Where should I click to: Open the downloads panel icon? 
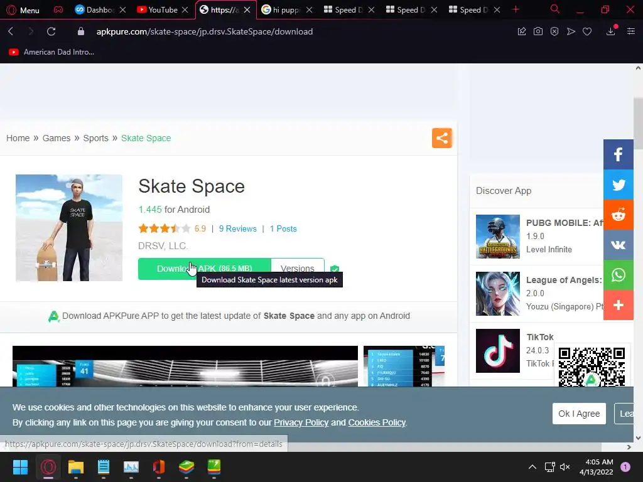point(611,31)
